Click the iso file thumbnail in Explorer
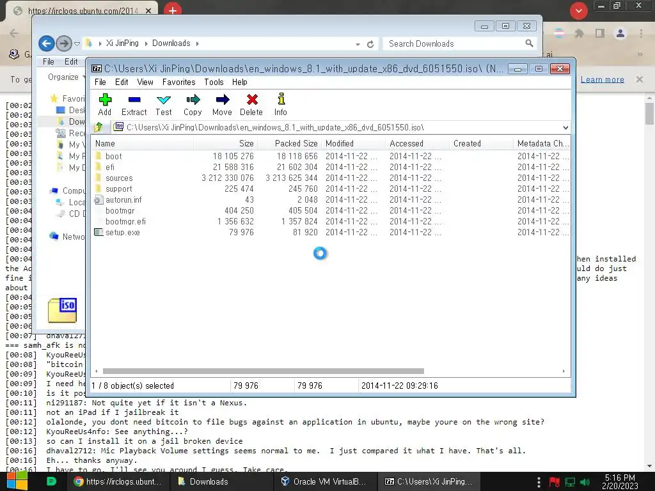This screenshot has width=655, height=491. pyautogui.click(x=62, y=310)
